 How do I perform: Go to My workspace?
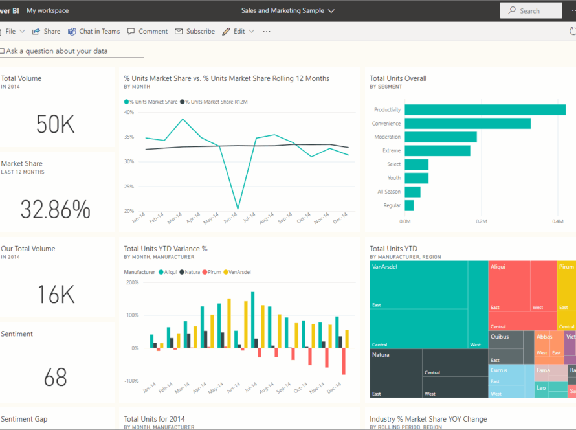click(x=47, y=11)
